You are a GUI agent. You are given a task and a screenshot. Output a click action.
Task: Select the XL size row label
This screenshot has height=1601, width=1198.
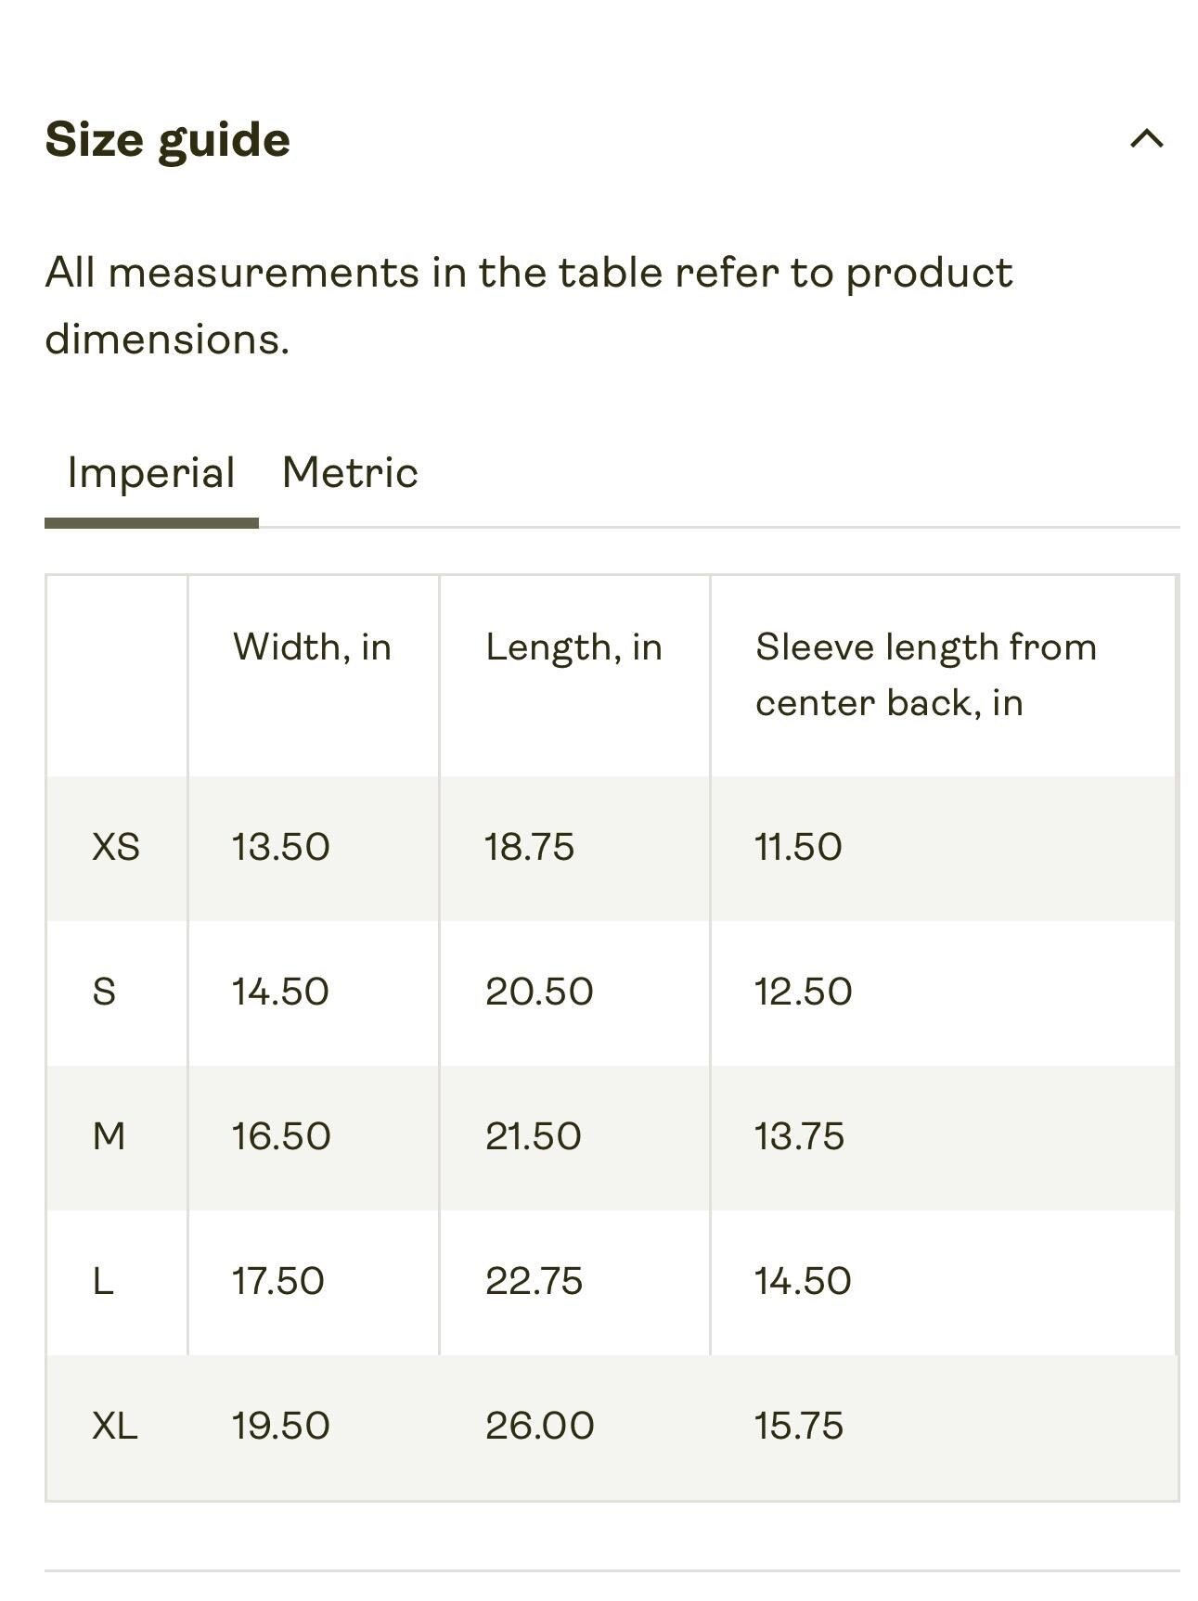click(x=115, y=1426)
